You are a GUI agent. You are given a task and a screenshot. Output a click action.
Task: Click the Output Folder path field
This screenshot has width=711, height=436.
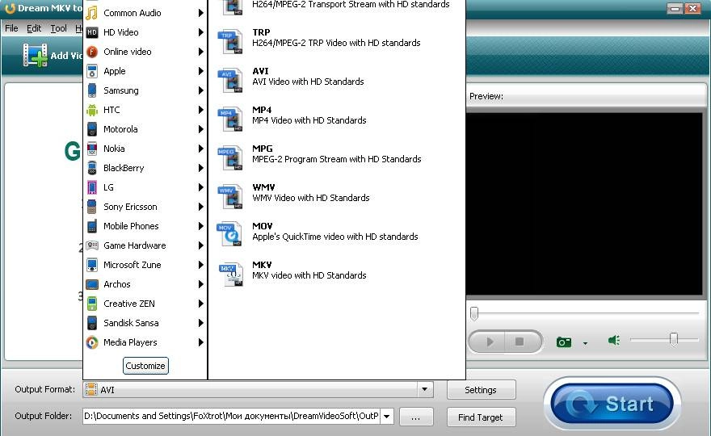pyautogui.click(x=231, y=416)
